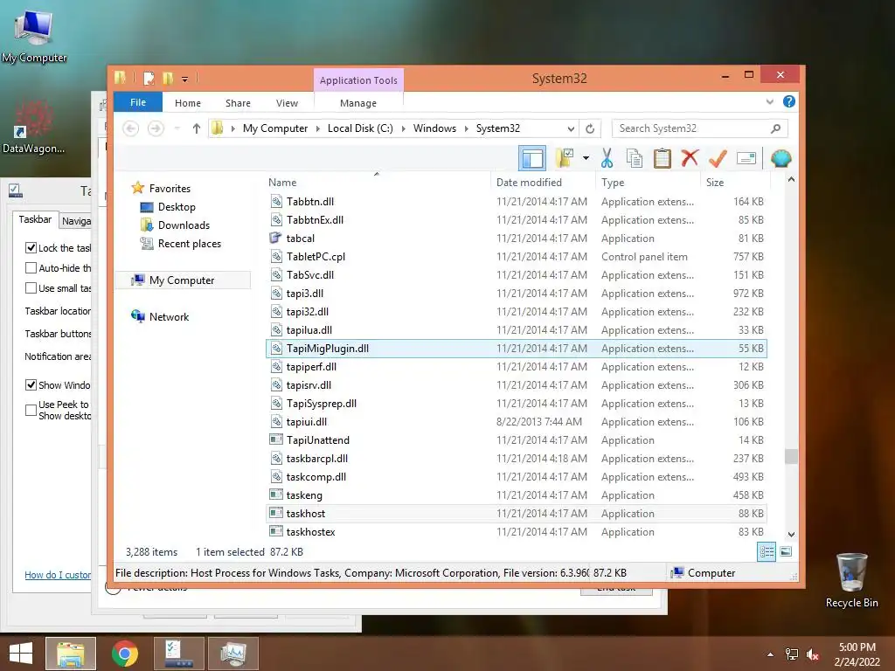The height and width of the screenshot is (671, 895).
Task: Open folder options toolbar icon
Action: [x=565, y=158]
